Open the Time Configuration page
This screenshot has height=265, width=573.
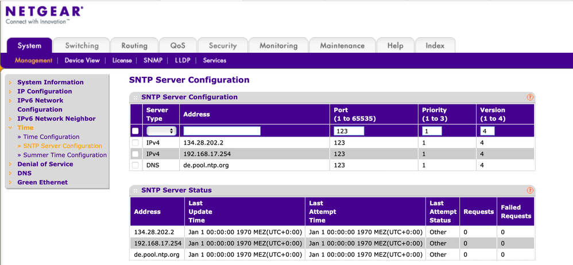pyautogui.click(x=51, y=137)
